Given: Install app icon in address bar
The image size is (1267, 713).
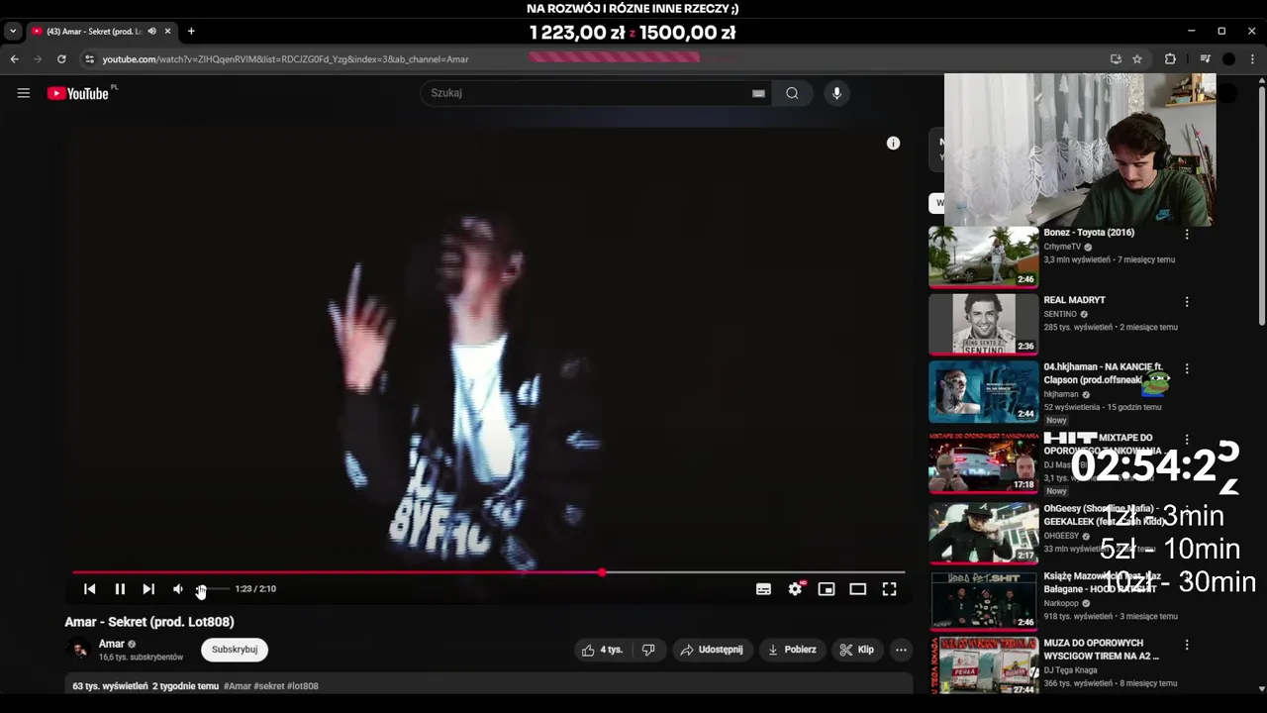Looking at the screenshot, I should 1116,59.
